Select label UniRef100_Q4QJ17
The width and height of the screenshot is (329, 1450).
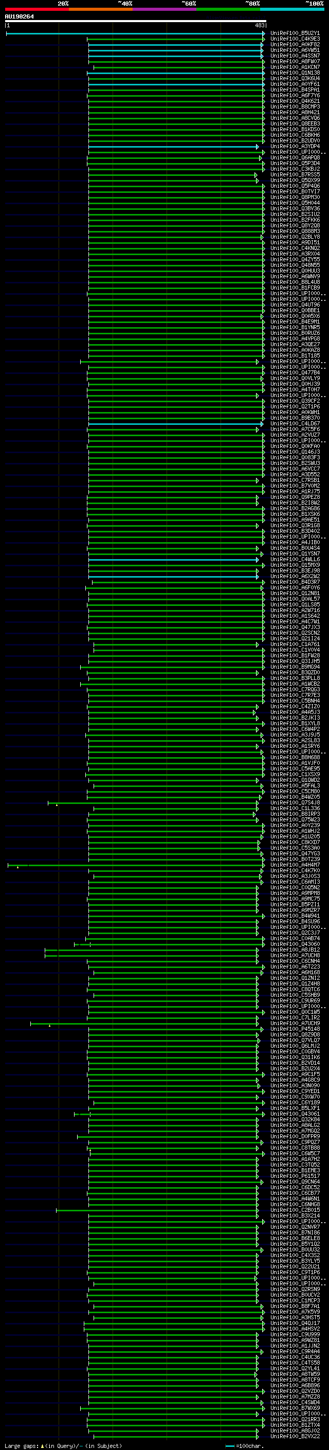pyautogui.click(x=295, y=1323)
